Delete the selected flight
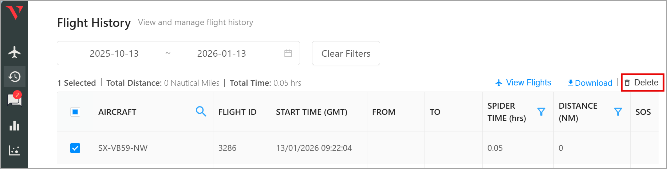Screen dimensions: 667x169 tap(642, 83)
